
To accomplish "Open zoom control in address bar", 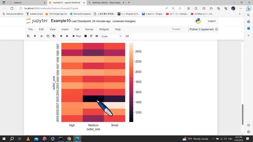I will tap(173, 8).
